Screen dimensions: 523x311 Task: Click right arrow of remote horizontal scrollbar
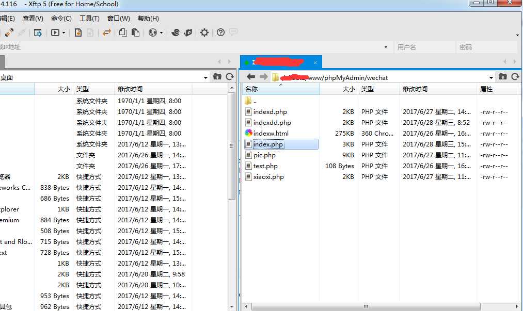click(x=517, y=306)
